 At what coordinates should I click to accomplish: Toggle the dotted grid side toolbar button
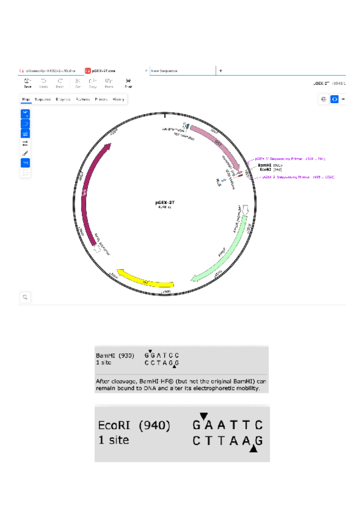coord(25,173)
